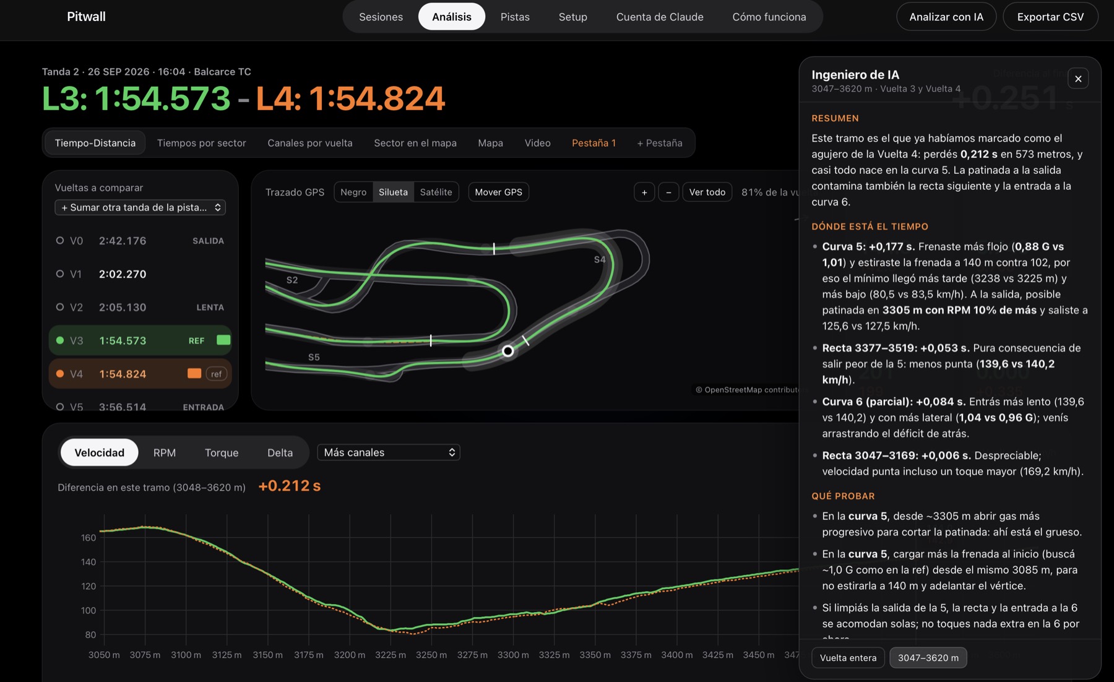Select the V5 lap radio button
The image size is (1114, 682).
[60, 407]
